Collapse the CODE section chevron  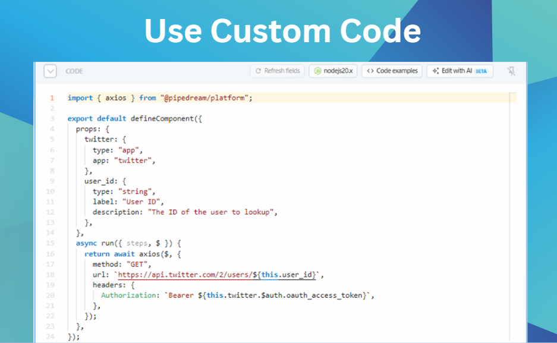click(x=50, y=71)
